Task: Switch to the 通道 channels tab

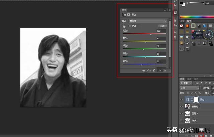Action: pos(189,79)
